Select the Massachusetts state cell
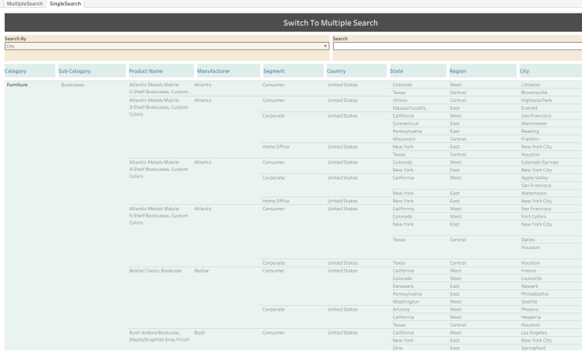This screenshot has width=582, height=359. click(x=411, y=108)
